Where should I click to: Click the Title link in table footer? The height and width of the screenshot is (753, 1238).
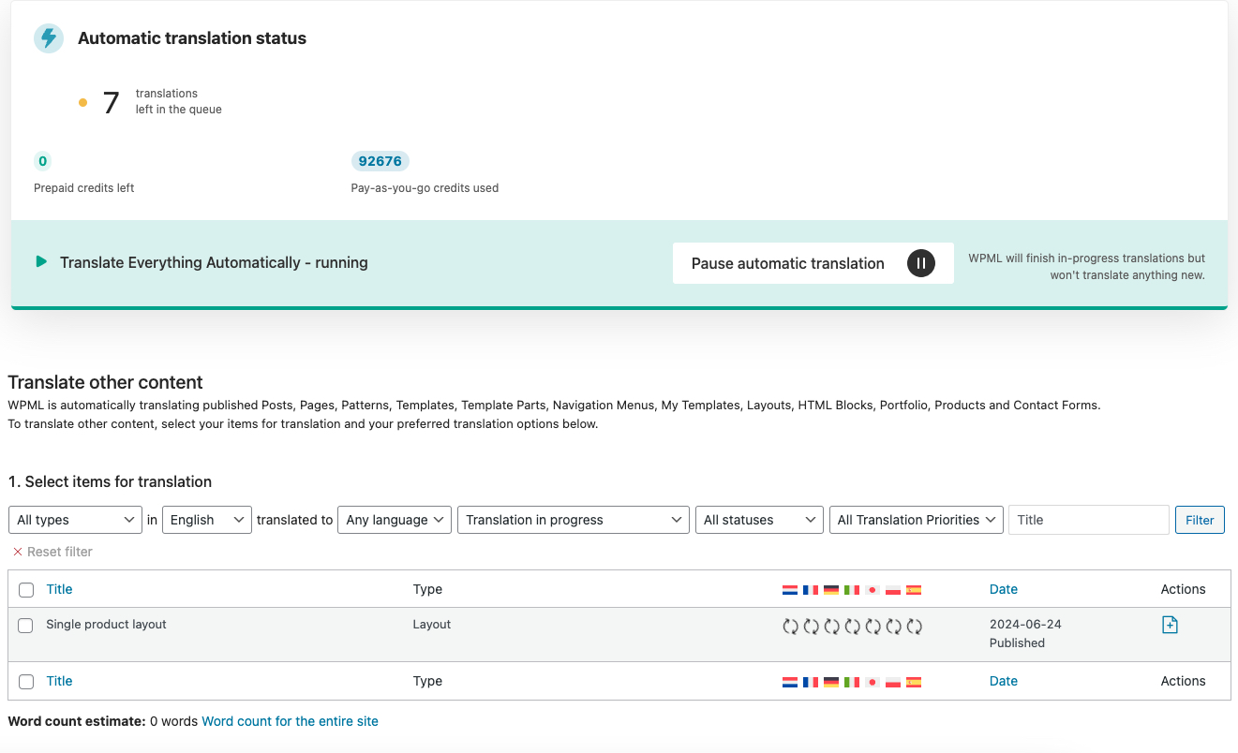pos(59,681)
